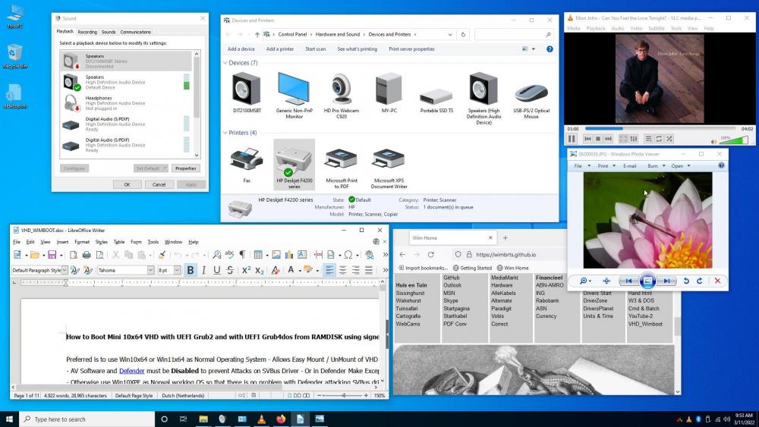Click the Superscript icon in Writer

click(246, 270)
